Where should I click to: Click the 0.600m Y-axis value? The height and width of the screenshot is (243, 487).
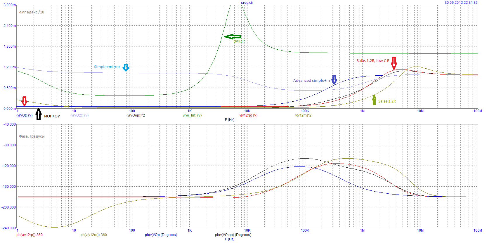click(x=10, y=88)
